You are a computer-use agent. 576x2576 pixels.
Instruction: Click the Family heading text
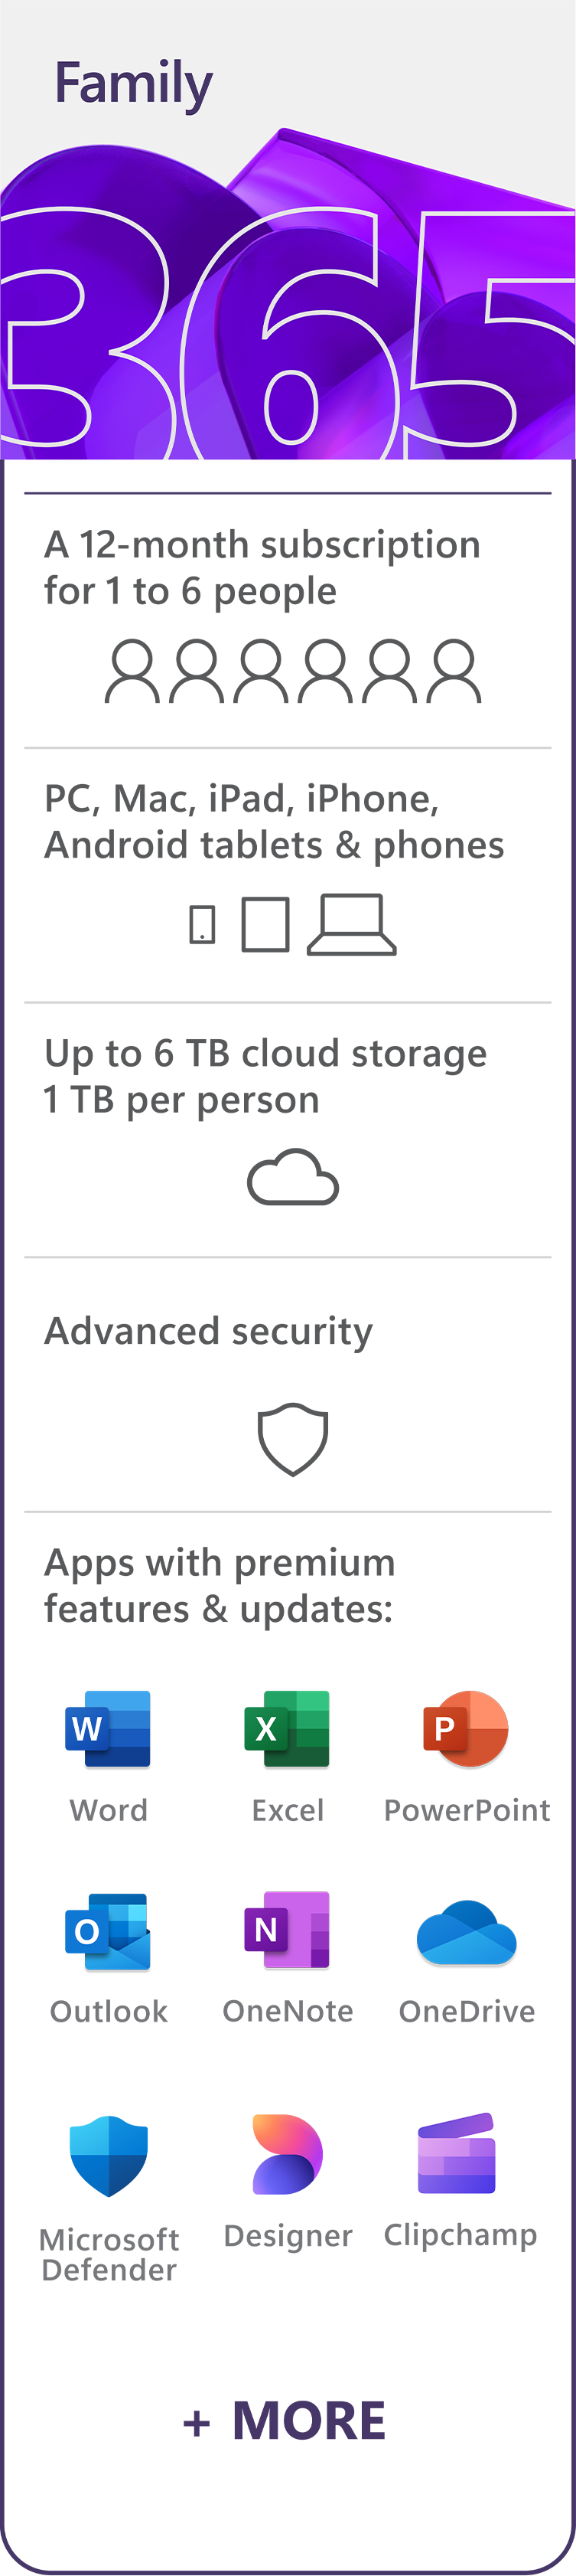tap(133, 83)
